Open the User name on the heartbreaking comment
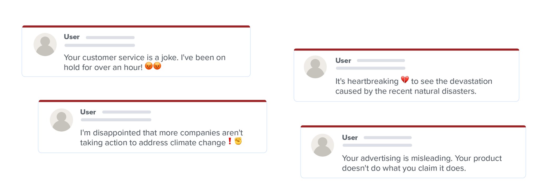 343,61
